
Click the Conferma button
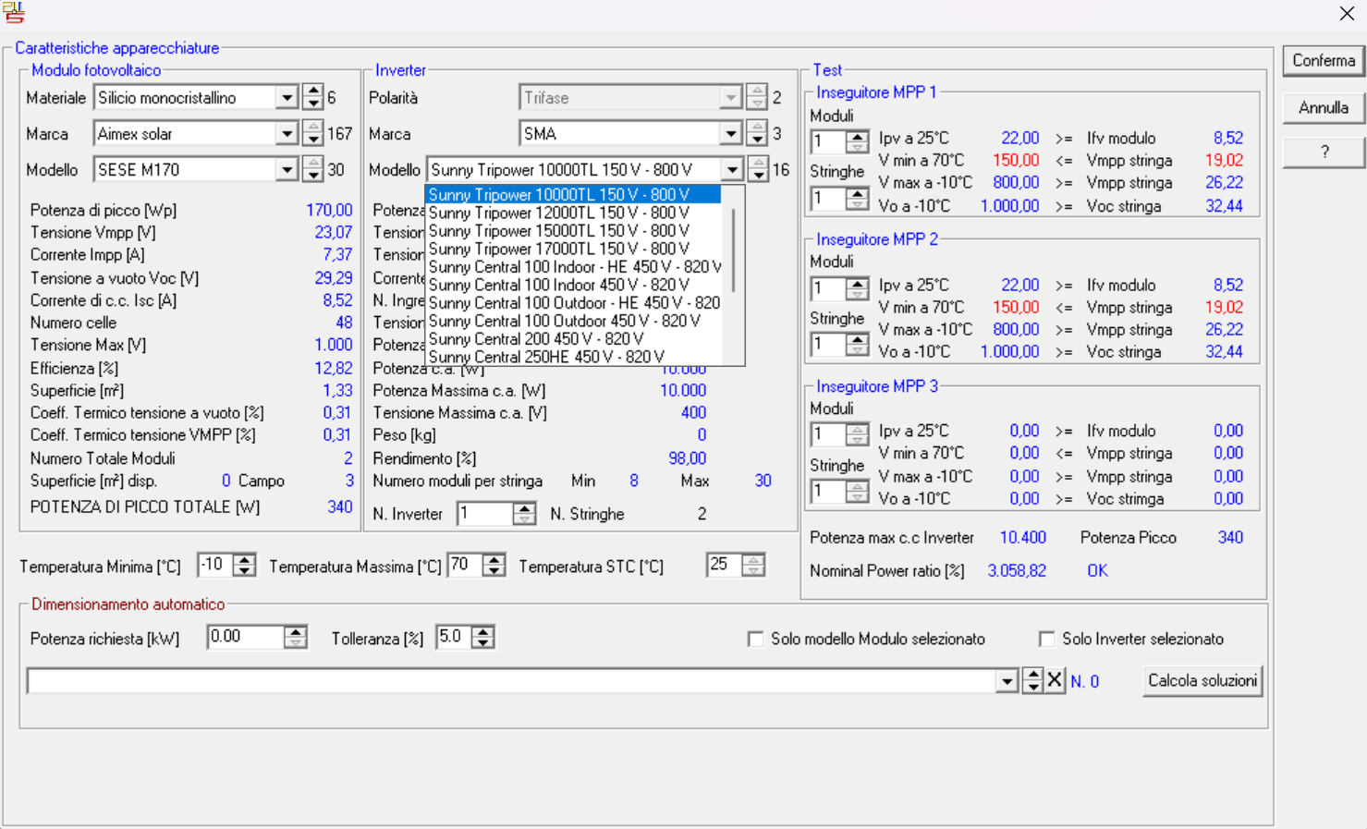[x=1324, y=61]
